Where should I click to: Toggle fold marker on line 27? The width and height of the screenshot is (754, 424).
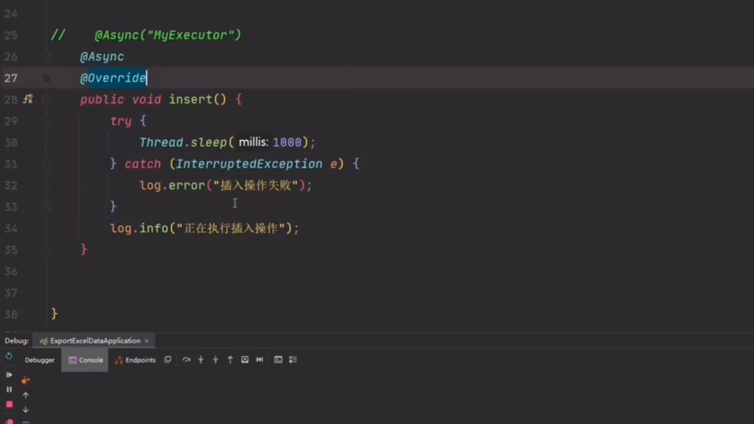pos(46,79)
